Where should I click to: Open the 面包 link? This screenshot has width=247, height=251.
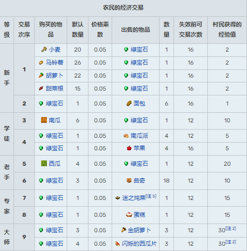pyautogui.click(x=139, y=104)
